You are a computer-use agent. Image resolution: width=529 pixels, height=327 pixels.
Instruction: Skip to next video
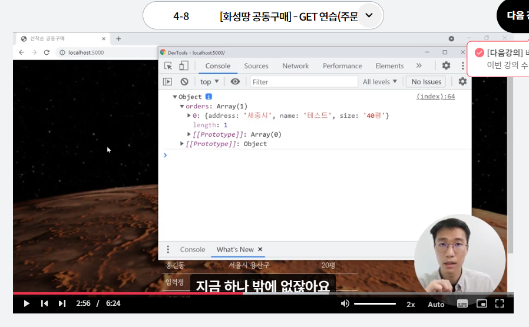point(62,303)
